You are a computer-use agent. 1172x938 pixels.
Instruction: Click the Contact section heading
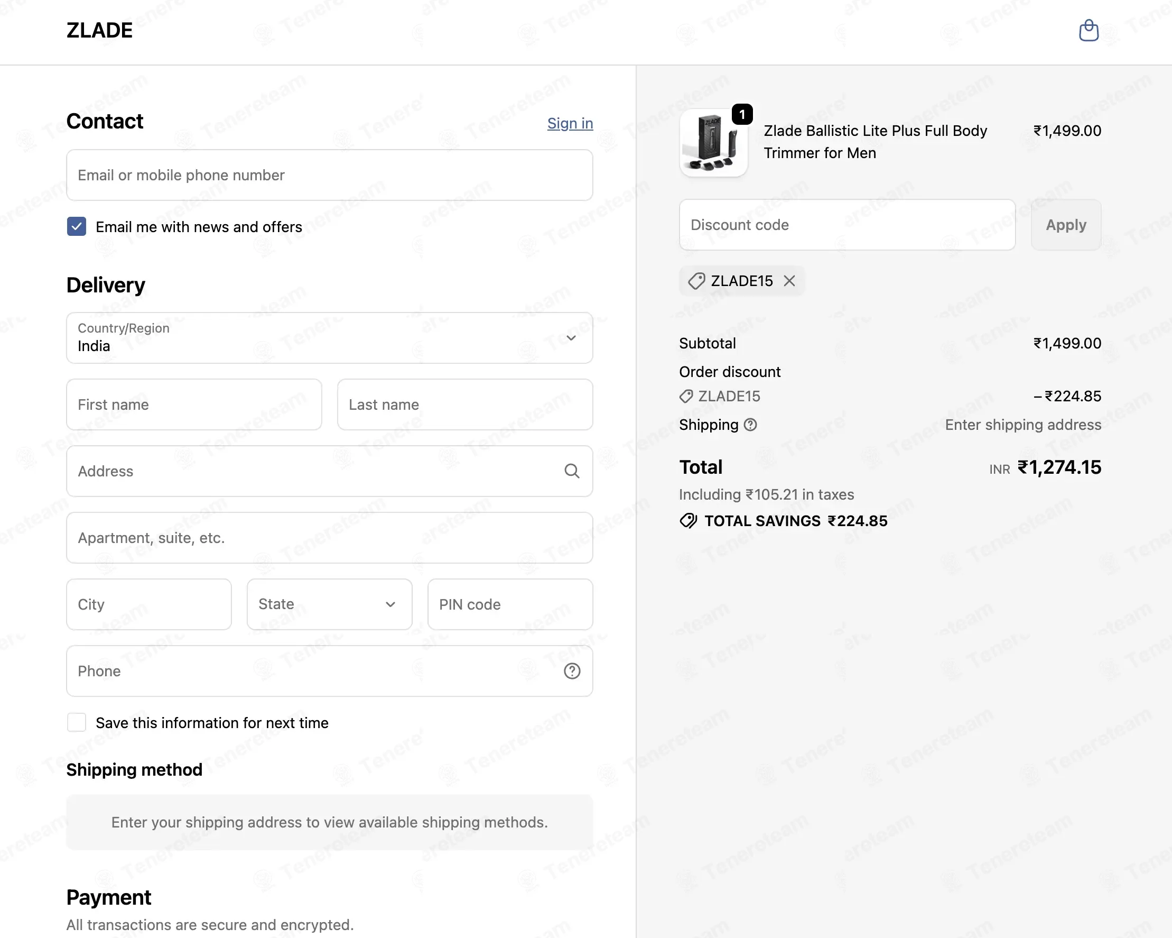(x=105, y=121)
